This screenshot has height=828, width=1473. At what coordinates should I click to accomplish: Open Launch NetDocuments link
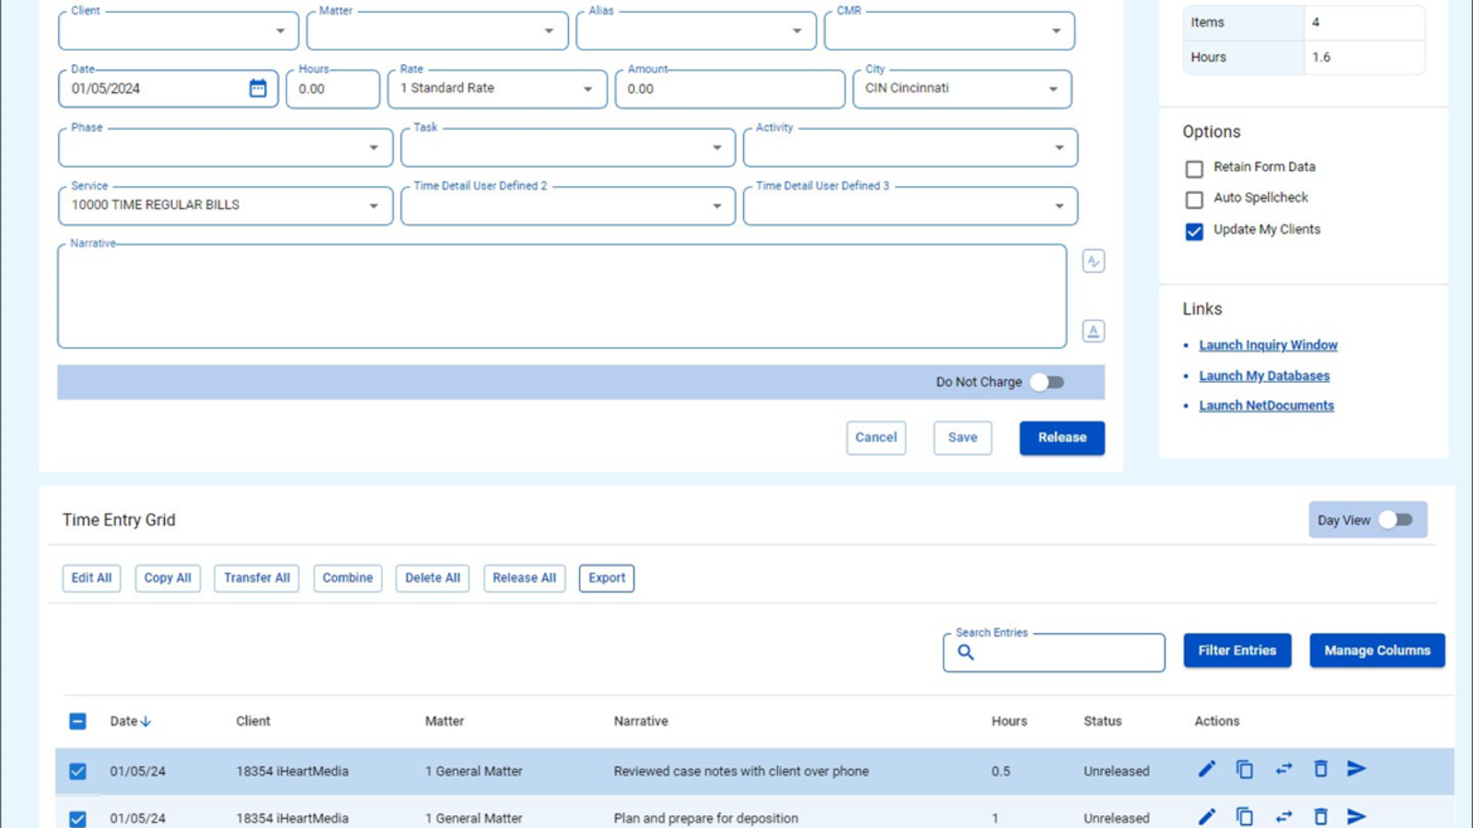pos(1267,405)
